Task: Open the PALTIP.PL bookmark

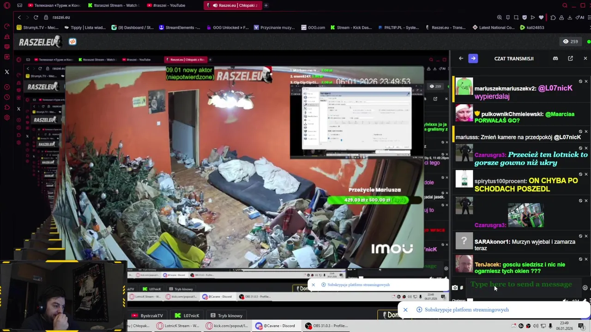Action: click(x=398, y=27)
